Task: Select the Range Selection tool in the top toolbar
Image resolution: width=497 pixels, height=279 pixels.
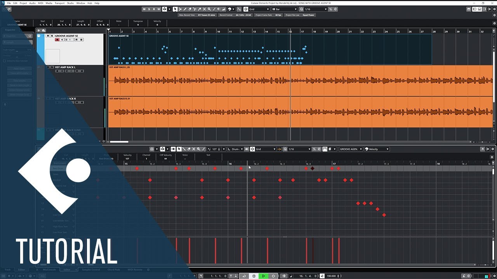Action: pos(180,9)
